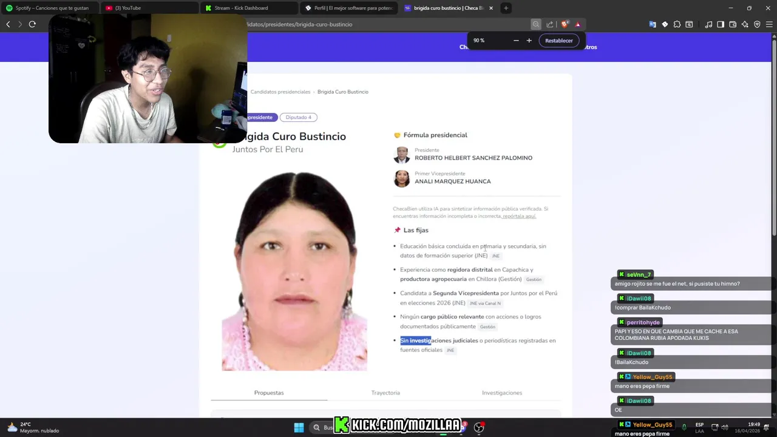Open the extensions puzzle piece menu
Viewport: 777px width, 437px height.
[677, 24]
